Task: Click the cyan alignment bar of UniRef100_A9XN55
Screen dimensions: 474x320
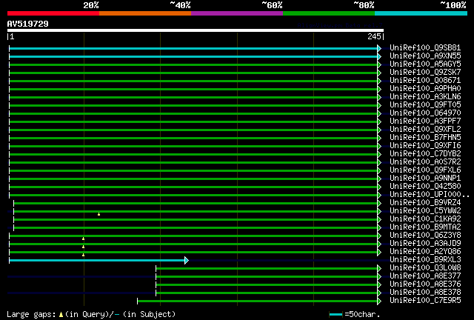Action: [193, 56]
